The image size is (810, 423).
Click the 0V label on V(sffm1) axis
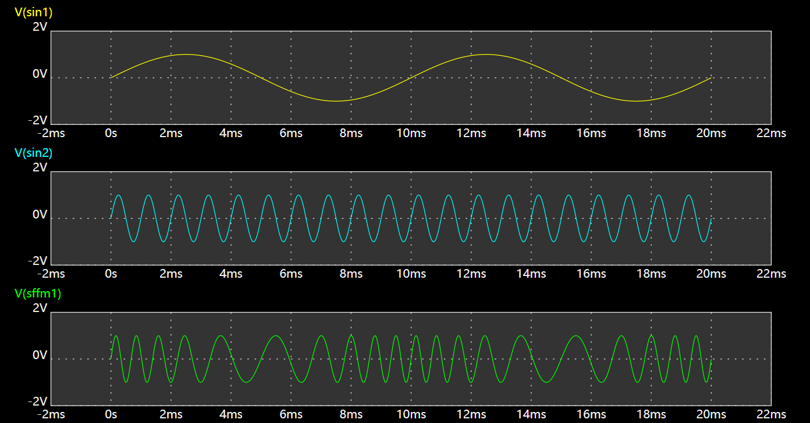pos(40,355)
